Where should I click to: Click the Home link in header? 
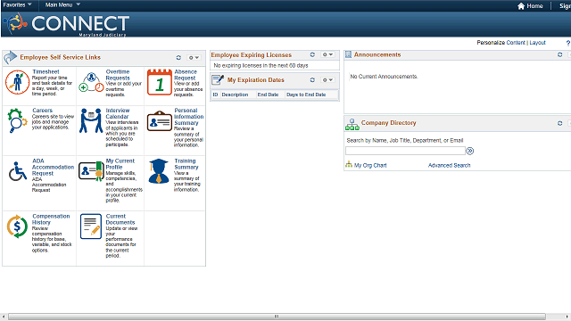click(x=534, y=6)
